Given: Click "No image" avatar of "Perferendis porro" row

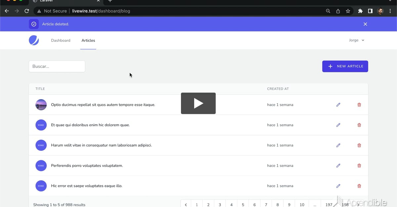Looking at the screenshot, I should pos(41,165).
